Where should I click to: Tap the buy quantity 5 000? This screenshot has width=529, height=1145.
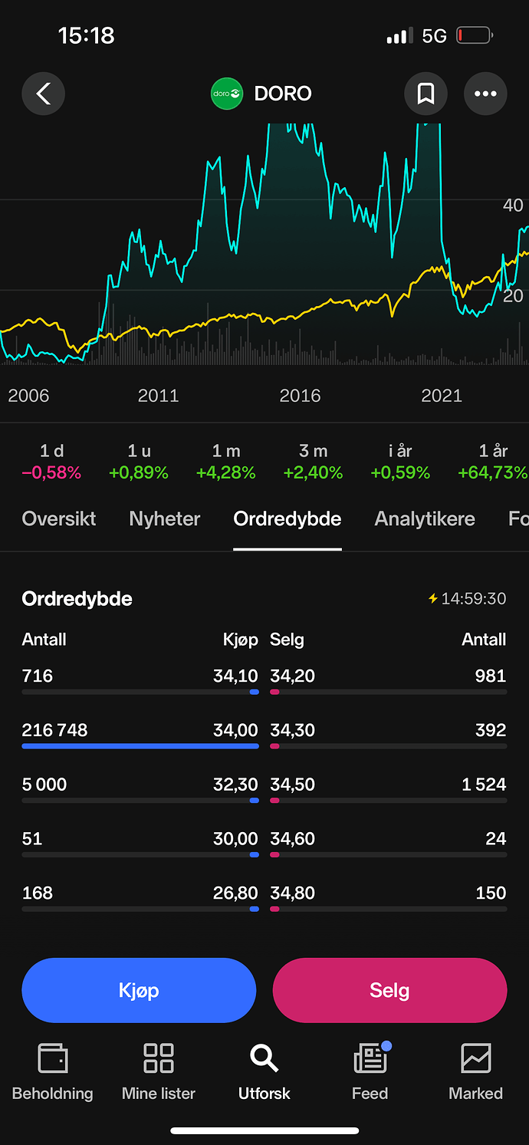pyautogui.click(x=44, y=785)
